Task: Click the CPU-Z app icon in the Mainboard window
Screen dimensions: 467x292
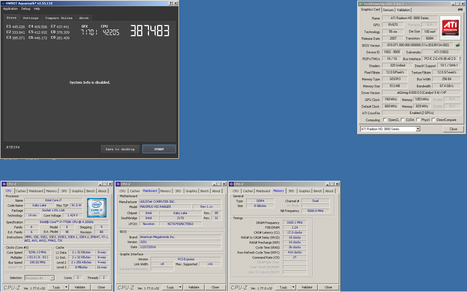Action: click(118, 184)
